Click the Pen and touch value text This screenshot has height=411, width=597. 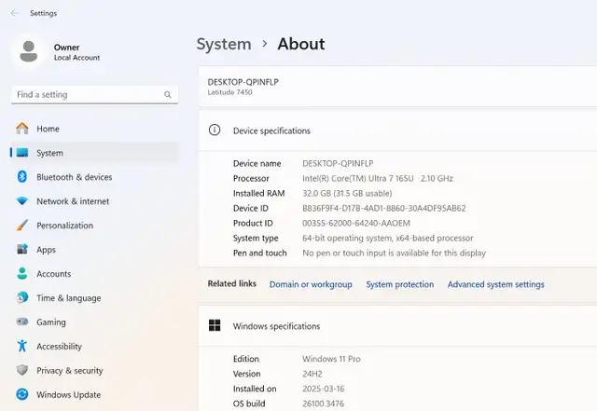pyautogui.click(x=394, y=253)
